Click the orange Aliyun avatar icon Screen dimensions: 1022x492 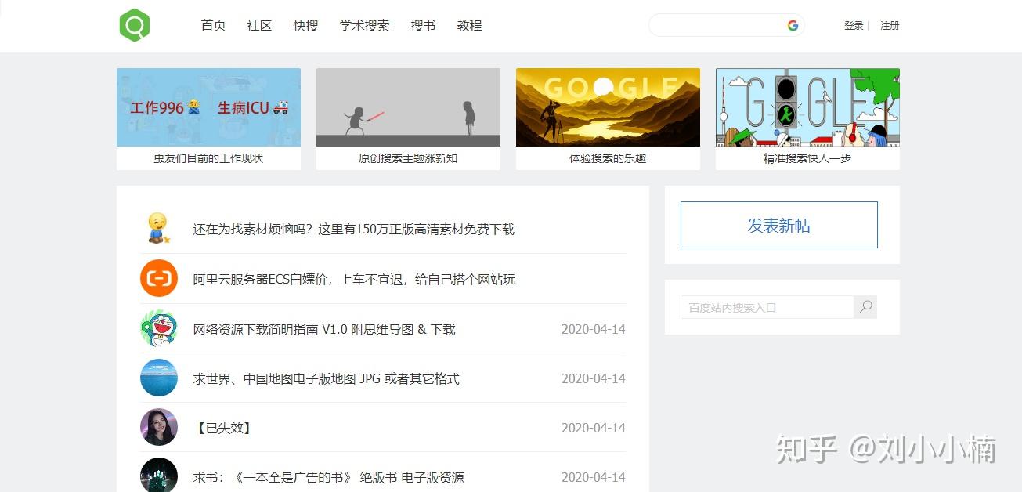[159, 278]
